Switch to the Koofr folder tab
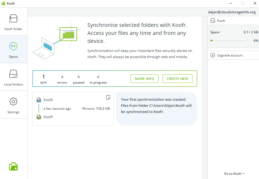The image size is (259, 179). pyautogui.click(x=13, y=23)
